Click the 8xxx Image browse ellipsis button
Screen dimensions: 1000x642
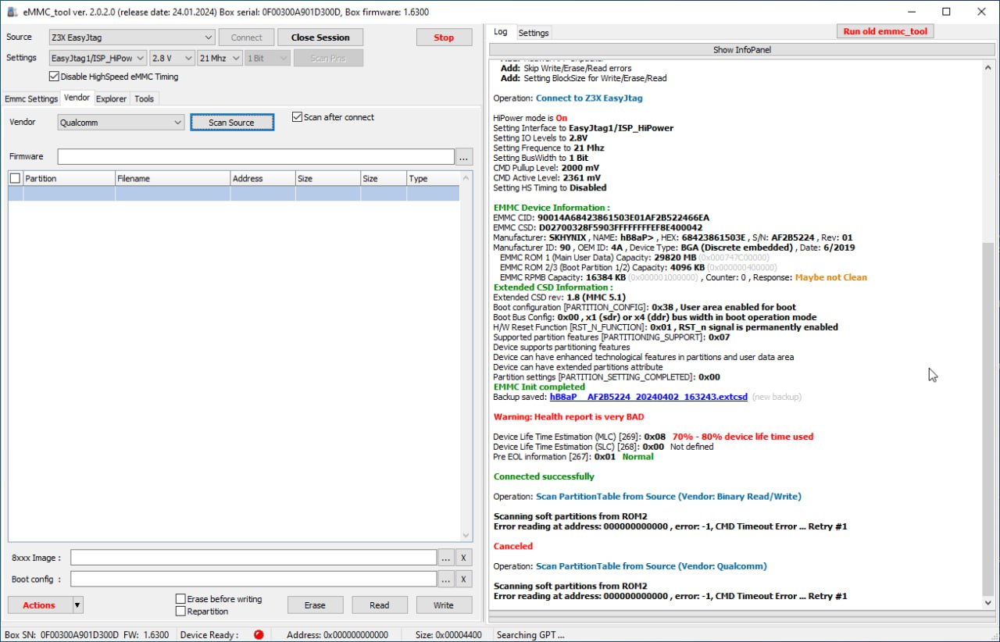[x=445, y=558]
